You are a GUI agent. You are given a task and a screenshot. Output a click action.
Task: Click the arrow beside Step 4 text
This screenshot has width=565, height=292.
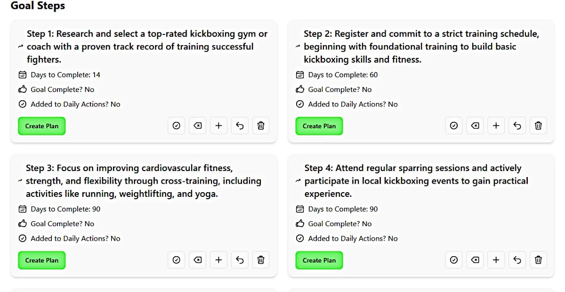coord(298,181)
